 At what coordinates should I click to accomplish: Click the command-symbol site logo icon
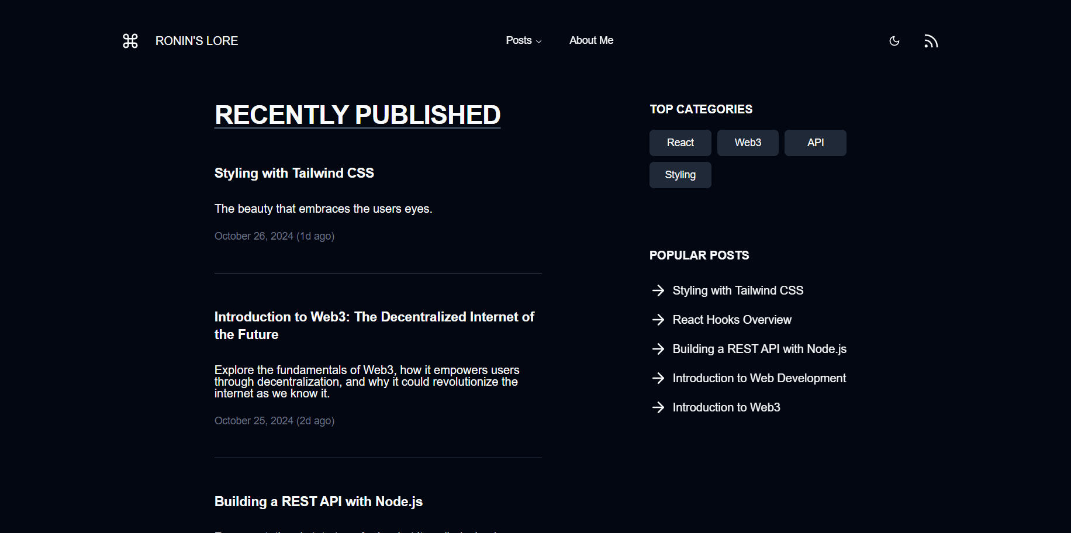(x=130, y=41)
